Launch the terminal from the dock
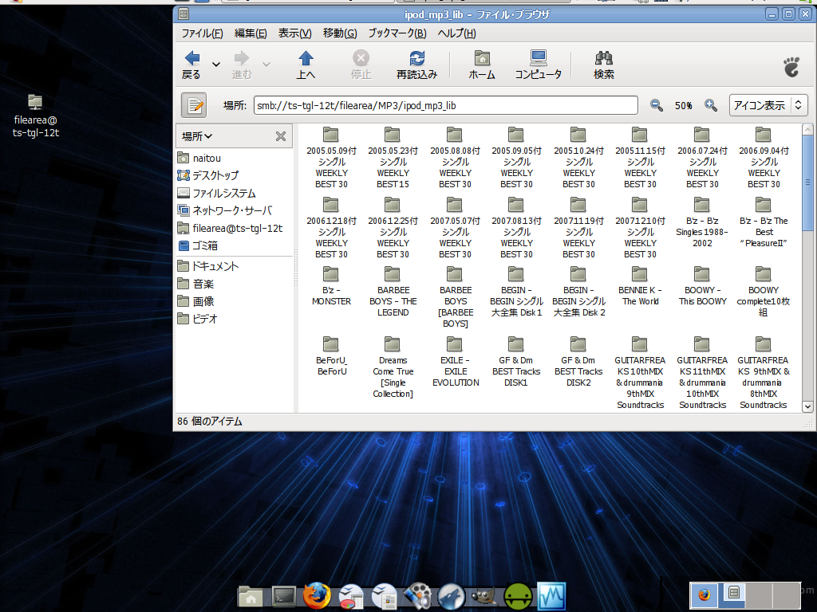The image size is (817, 612). tap(284, 597)
